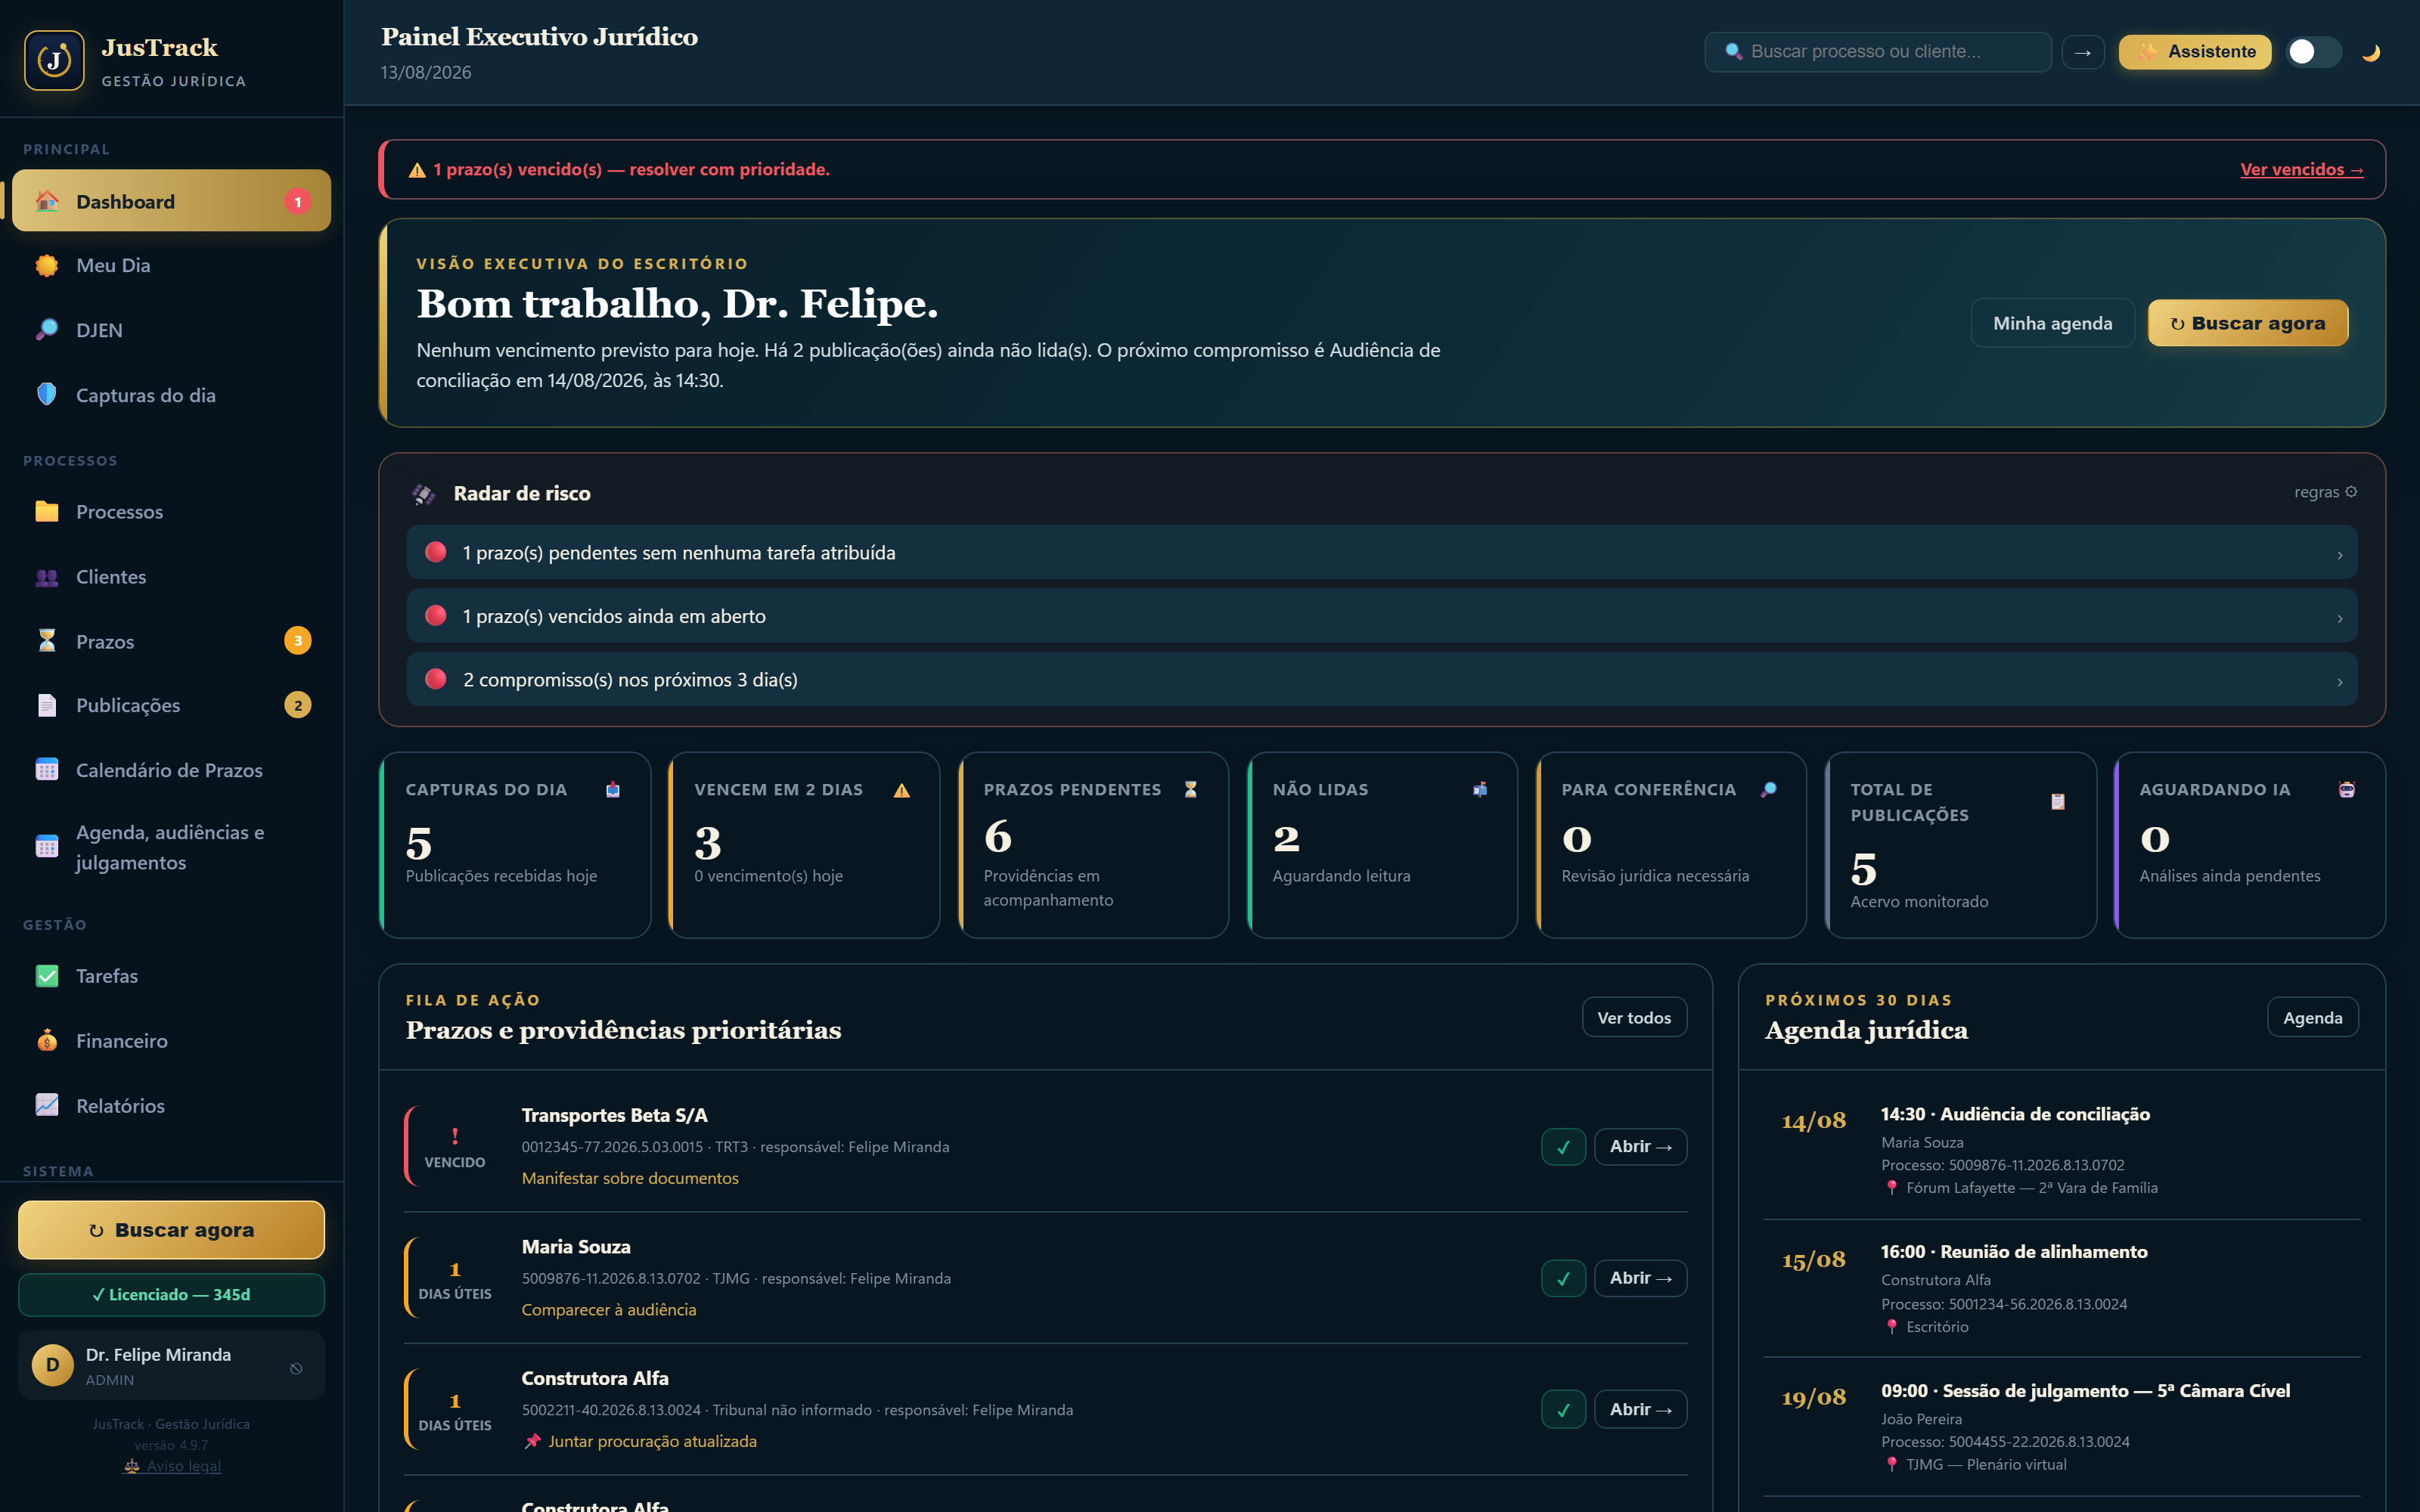Click Ver todos in Fila de ação
Screen dimensions: 2420x1512
[1634, 1018]
